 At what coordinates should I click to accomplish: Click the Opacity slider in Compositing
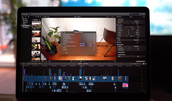tap(133, 23)
